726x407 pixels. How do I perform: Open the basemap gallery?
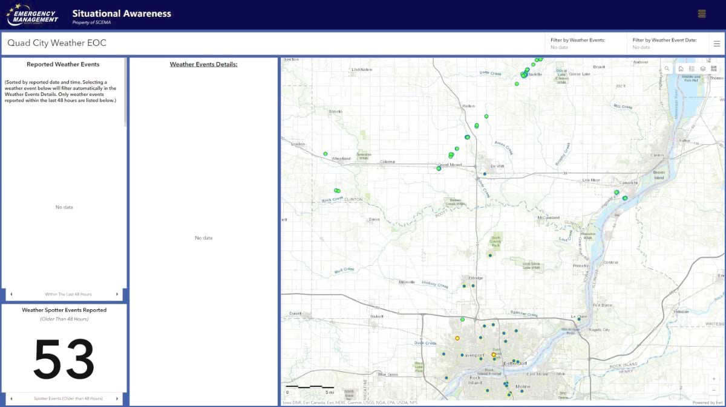(x=714, y=69)
